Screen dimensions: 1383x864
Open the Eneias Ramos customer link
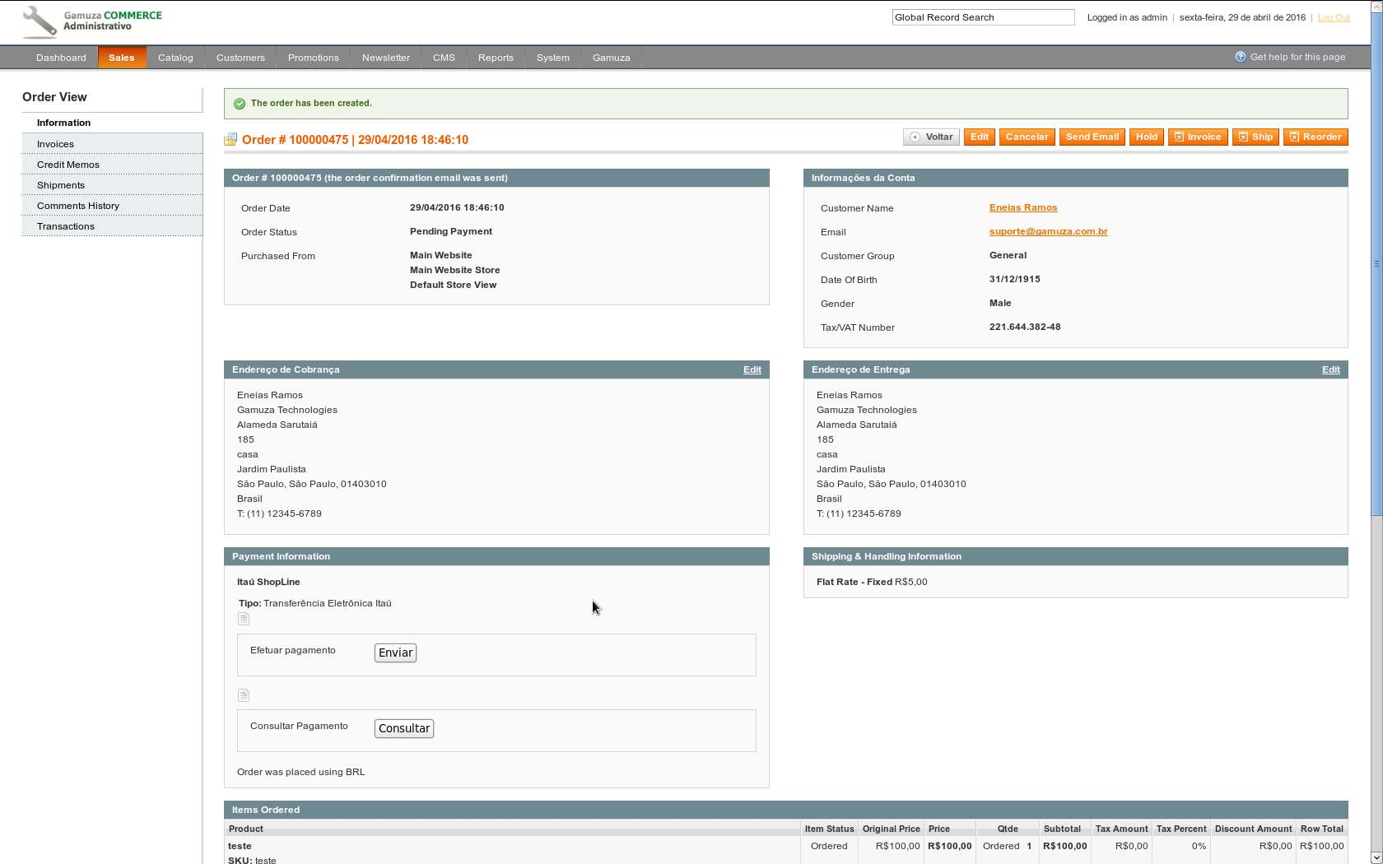[x=1023, y=207]
